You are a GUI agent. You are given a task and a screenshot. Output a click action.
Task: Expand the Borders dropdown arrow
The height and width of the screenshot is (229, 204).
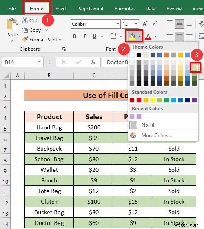point(121,36)
